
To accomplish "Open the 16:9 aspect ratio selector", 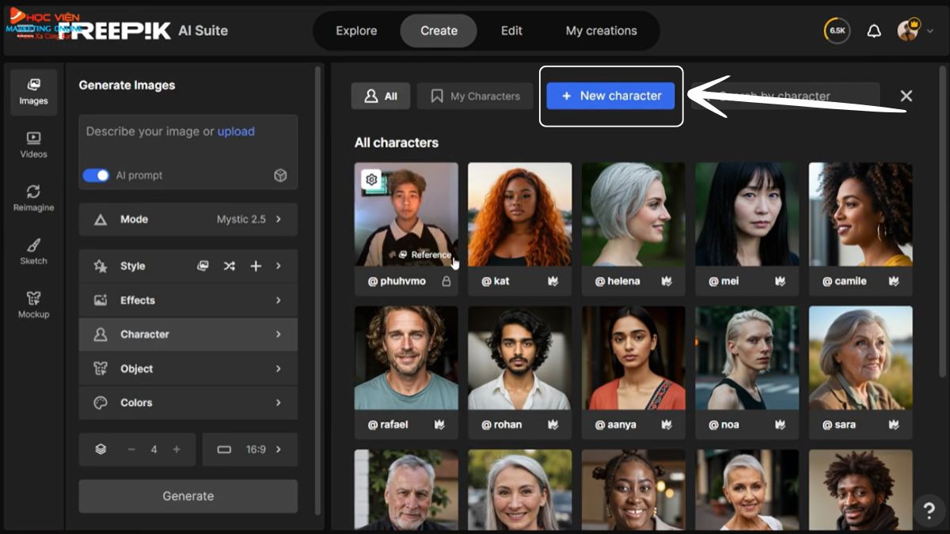I will coord(250,449).
